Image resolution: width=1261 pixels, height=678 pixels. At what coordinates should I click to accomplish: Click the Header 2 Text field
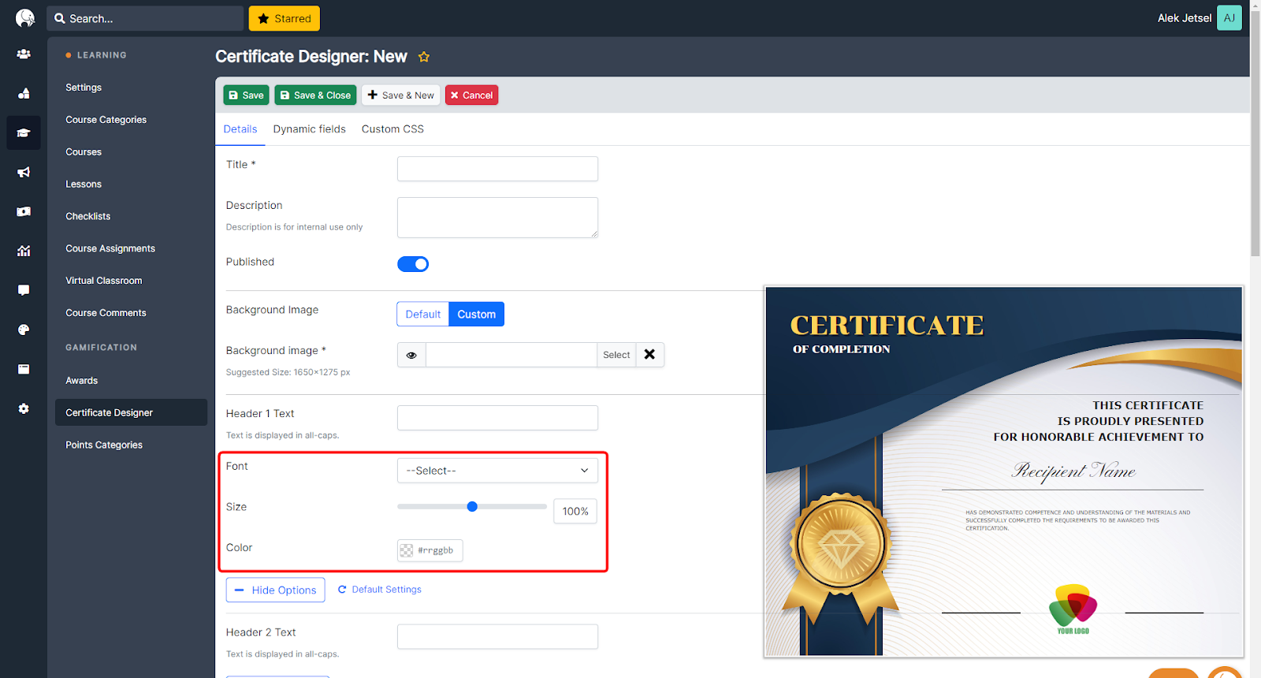(497, 637)
